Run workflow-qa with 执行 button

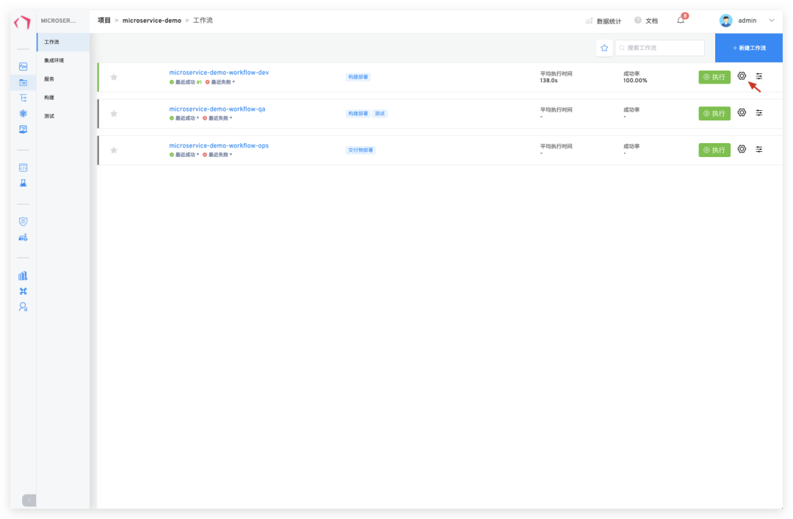pos(714,113)
